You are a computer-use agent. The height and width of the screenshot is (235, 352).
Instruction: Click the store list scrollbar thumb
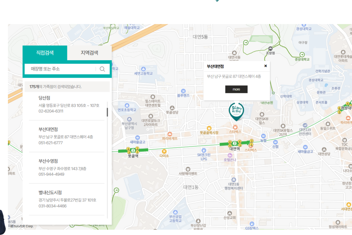point(107,112)
